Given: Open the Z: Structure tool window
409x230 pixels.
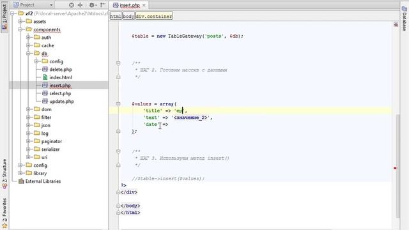Looking at the screenshot, I should pos(4,173).
